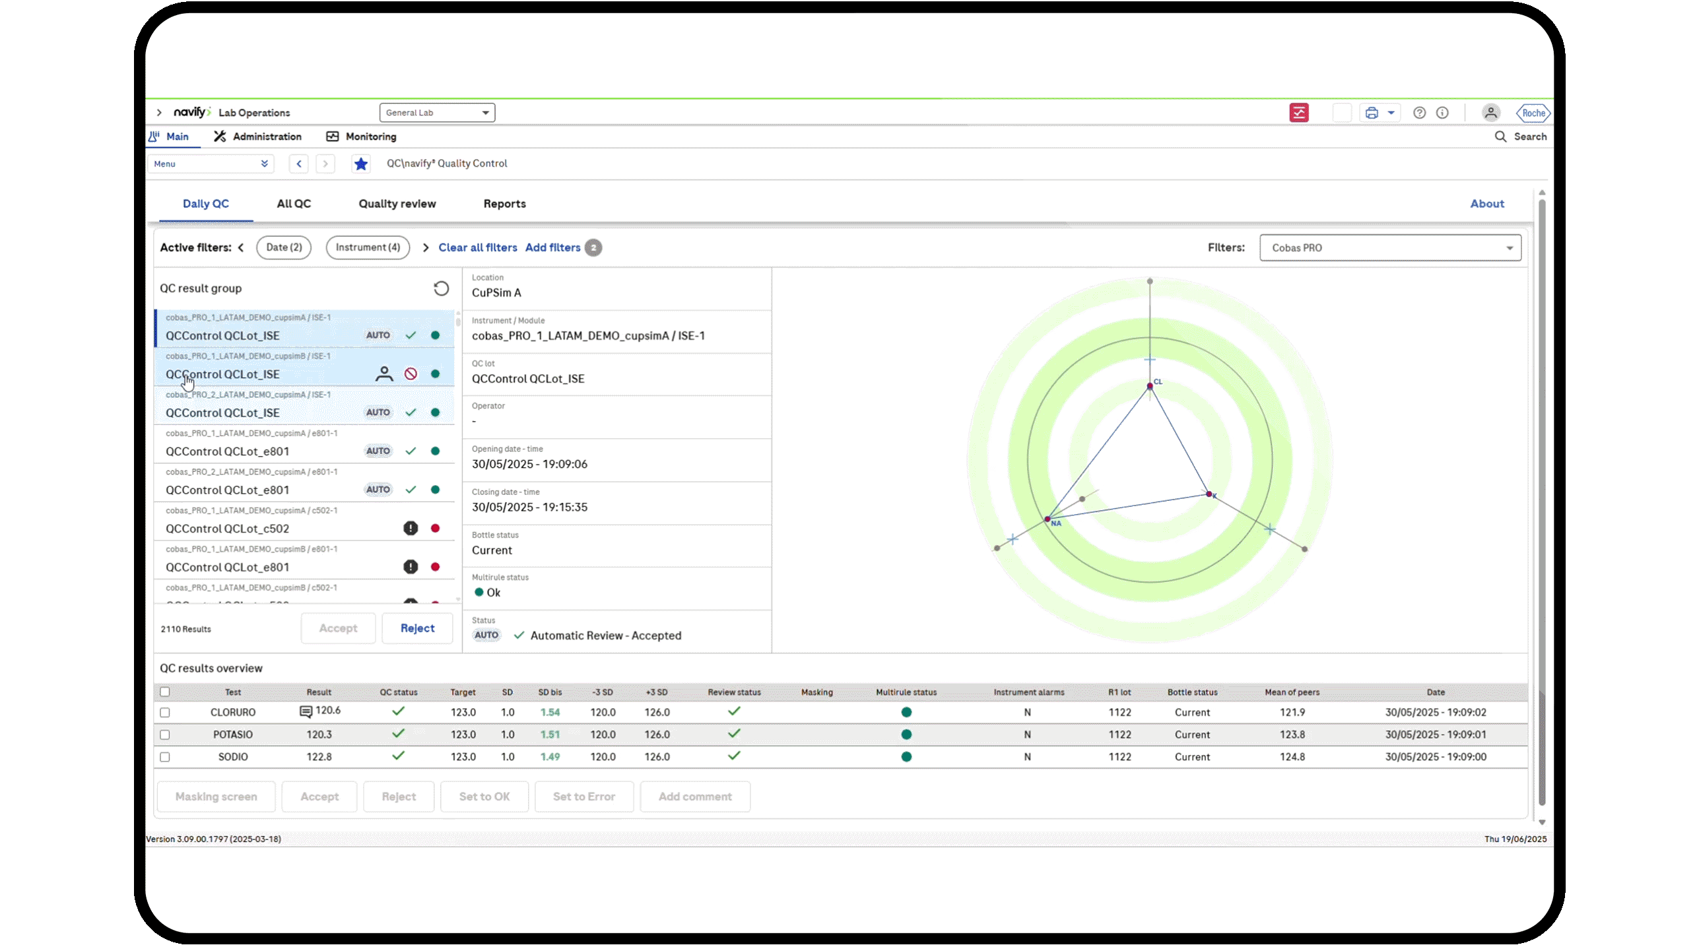Open the help question mark icon
The image size is (1699, 945).
(x=1419, y=113)
